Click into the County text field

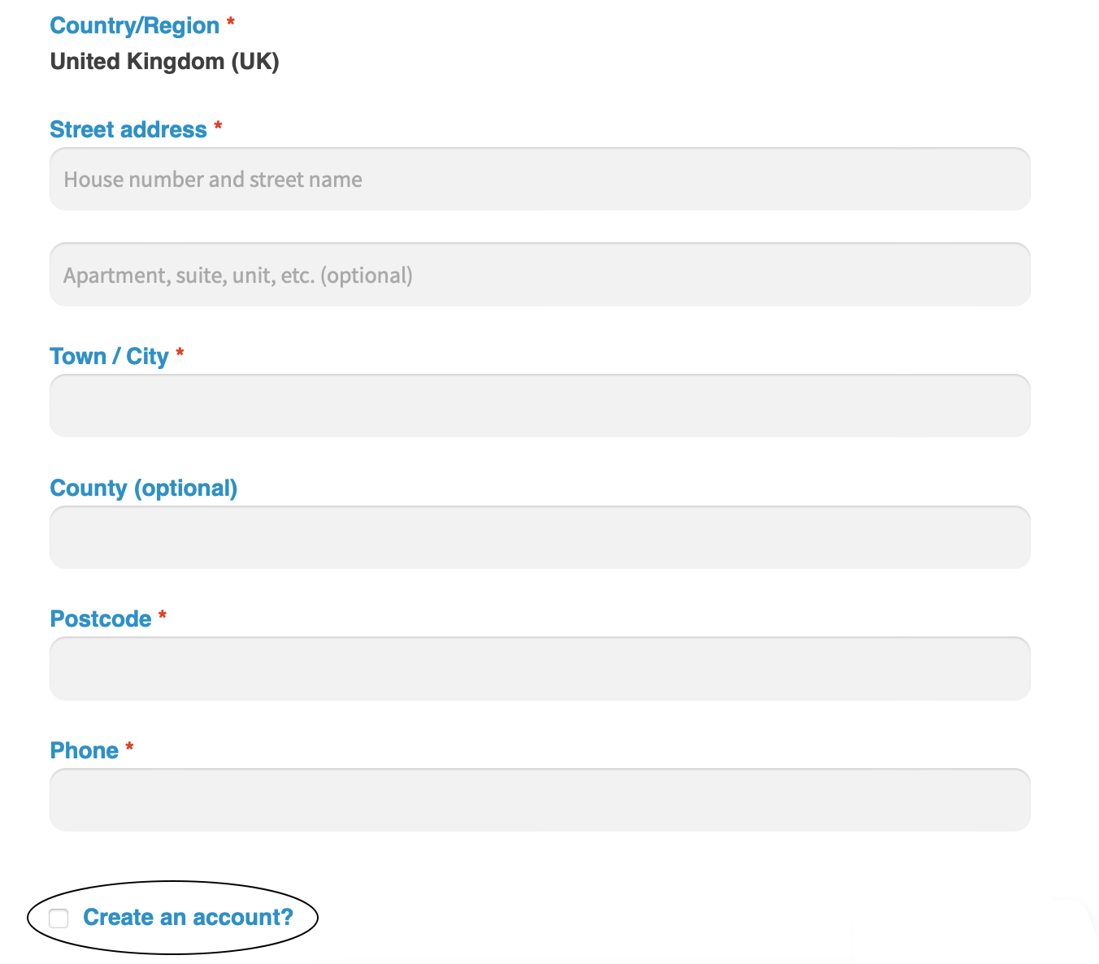[540, 537]
